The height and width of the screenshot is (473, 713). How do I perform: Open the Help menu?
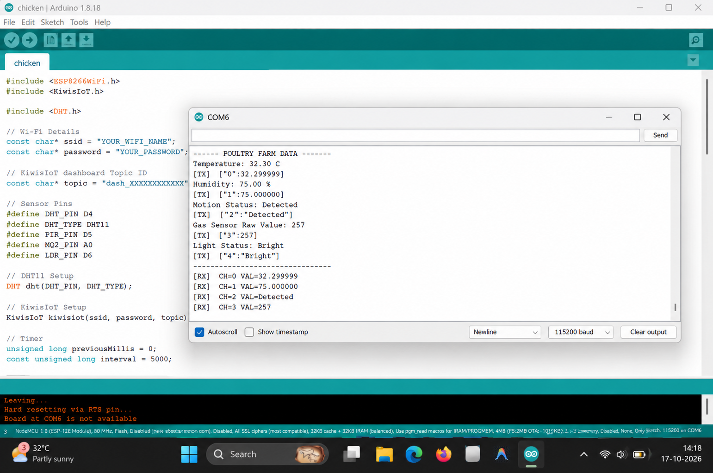(x=102, y=22)
